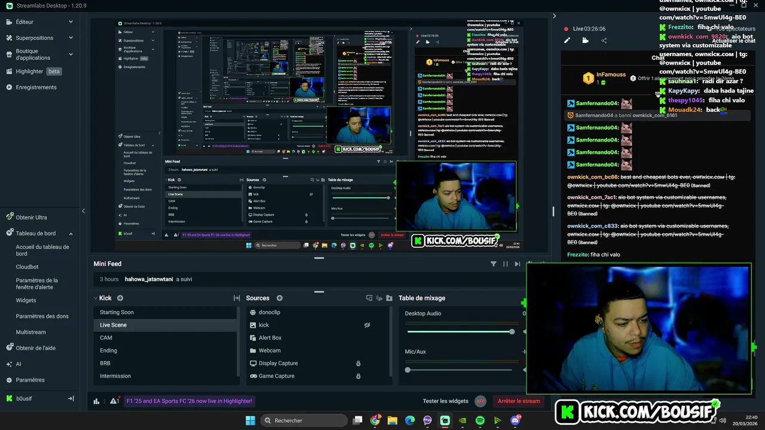Expand the Boutique d'applications chevron
Screen dimensions: 765x430
71,54
